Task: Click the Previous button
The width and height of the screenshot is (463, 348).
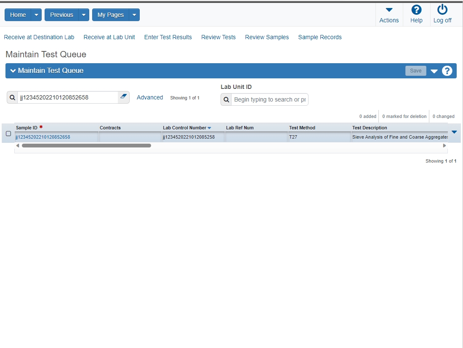Action: coord(61,15)
